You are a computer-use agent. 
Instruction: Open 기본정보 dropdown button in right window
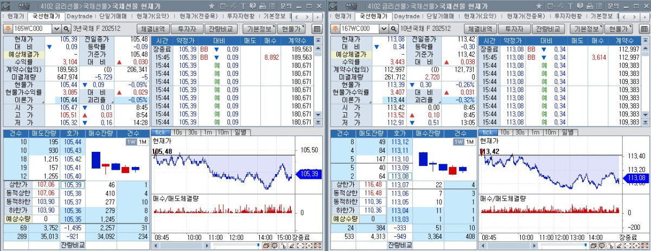coord(586,29)
